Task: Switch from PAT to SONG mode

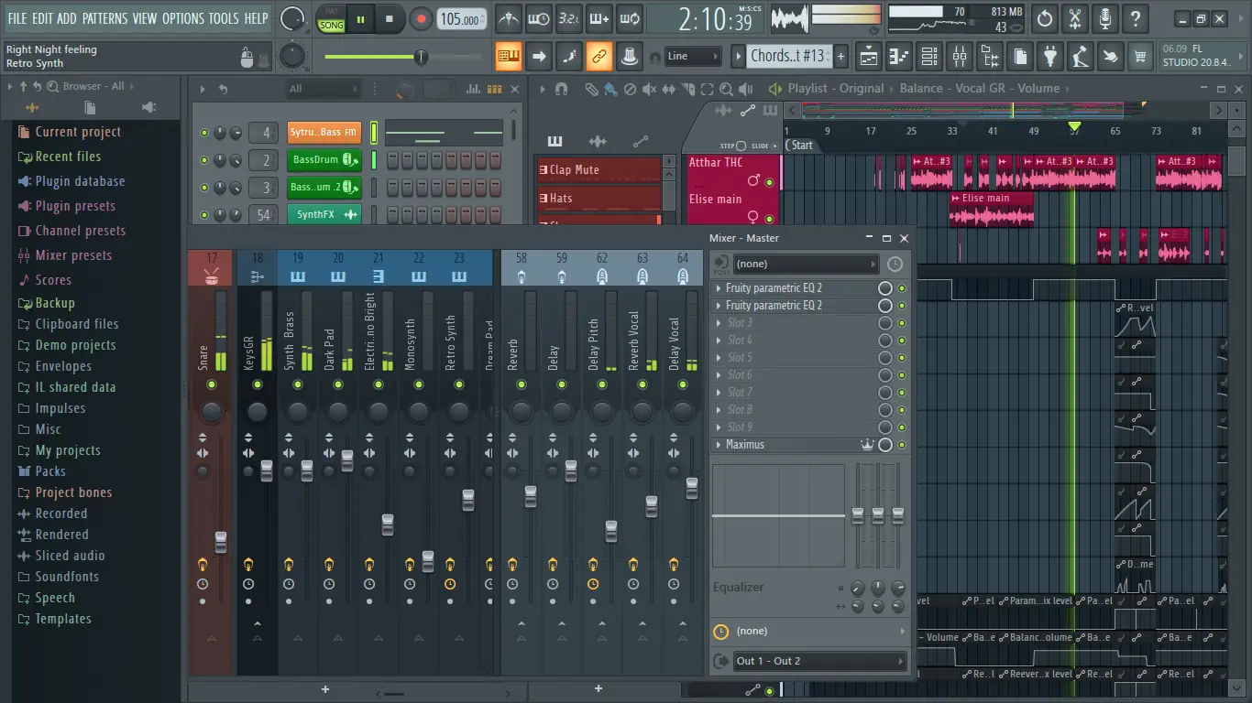Action: 330,25
